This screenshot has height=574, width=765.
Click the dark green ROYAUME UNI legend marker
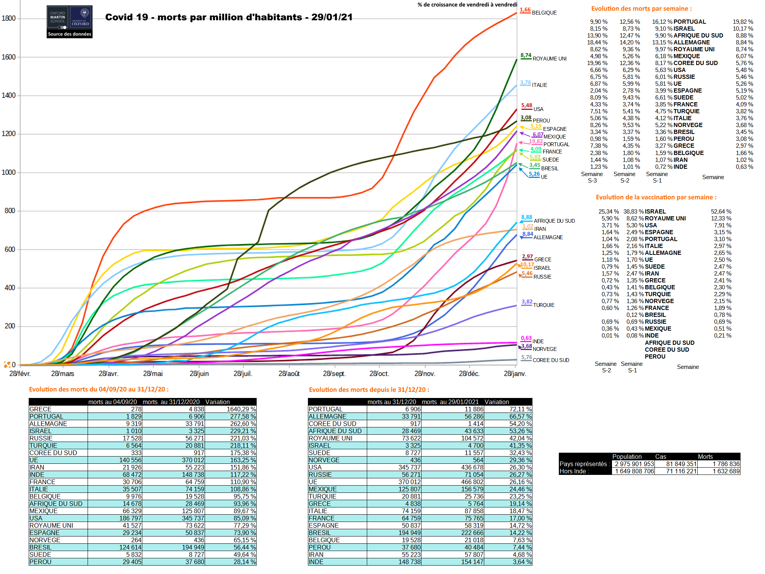pyautogui.click(x=526, y=59)
